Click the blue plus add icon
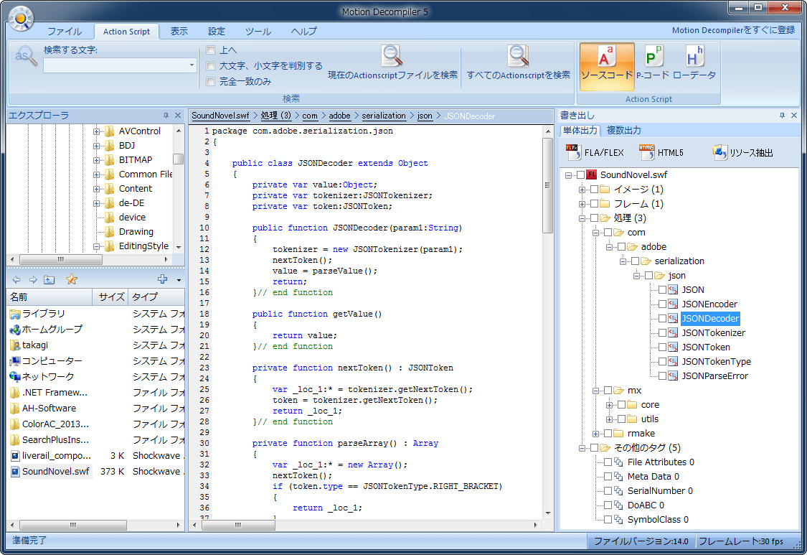Image resolution: width=807 pixels, height=555 pixels. [163, 279]
